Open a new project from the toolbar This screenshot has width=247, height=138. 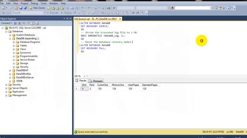click(x=3, y=8)
